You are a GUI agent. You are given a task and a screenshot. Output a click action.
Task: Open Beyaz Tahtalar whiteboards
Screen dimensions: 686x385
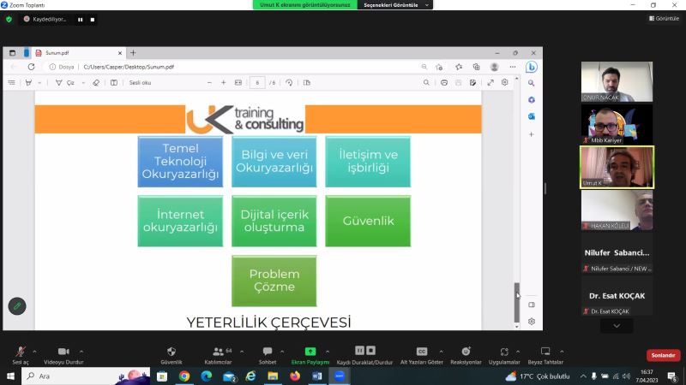click(x=545, y=354)
